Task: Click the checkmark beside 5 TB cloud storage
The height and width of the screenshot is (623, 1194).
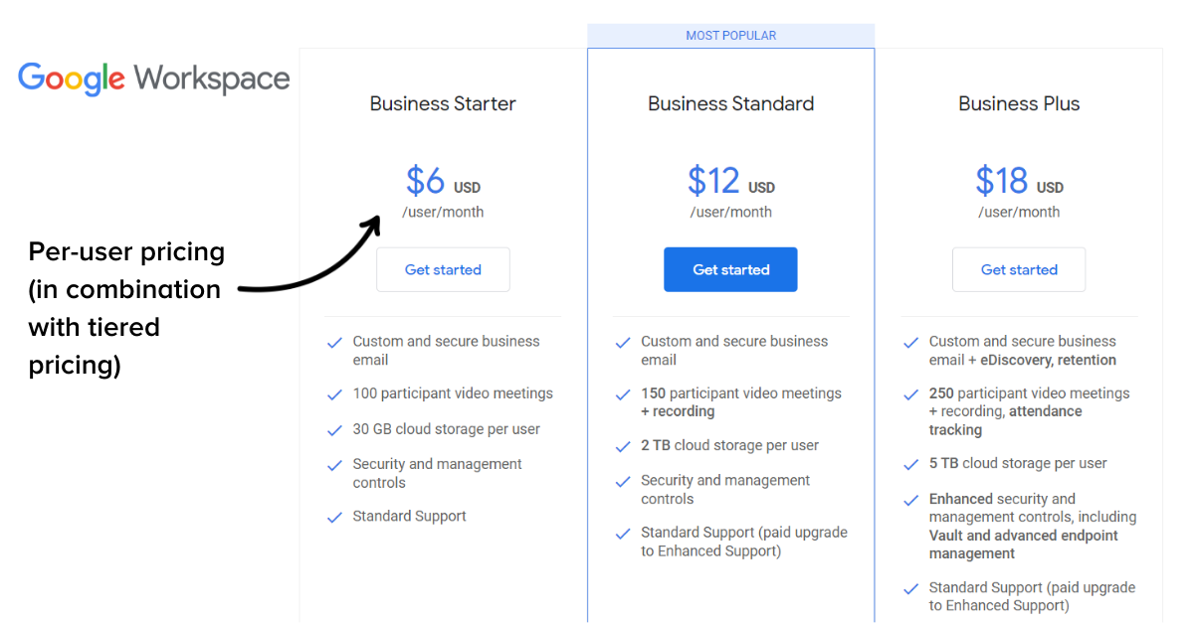Action: coord(910,463)
